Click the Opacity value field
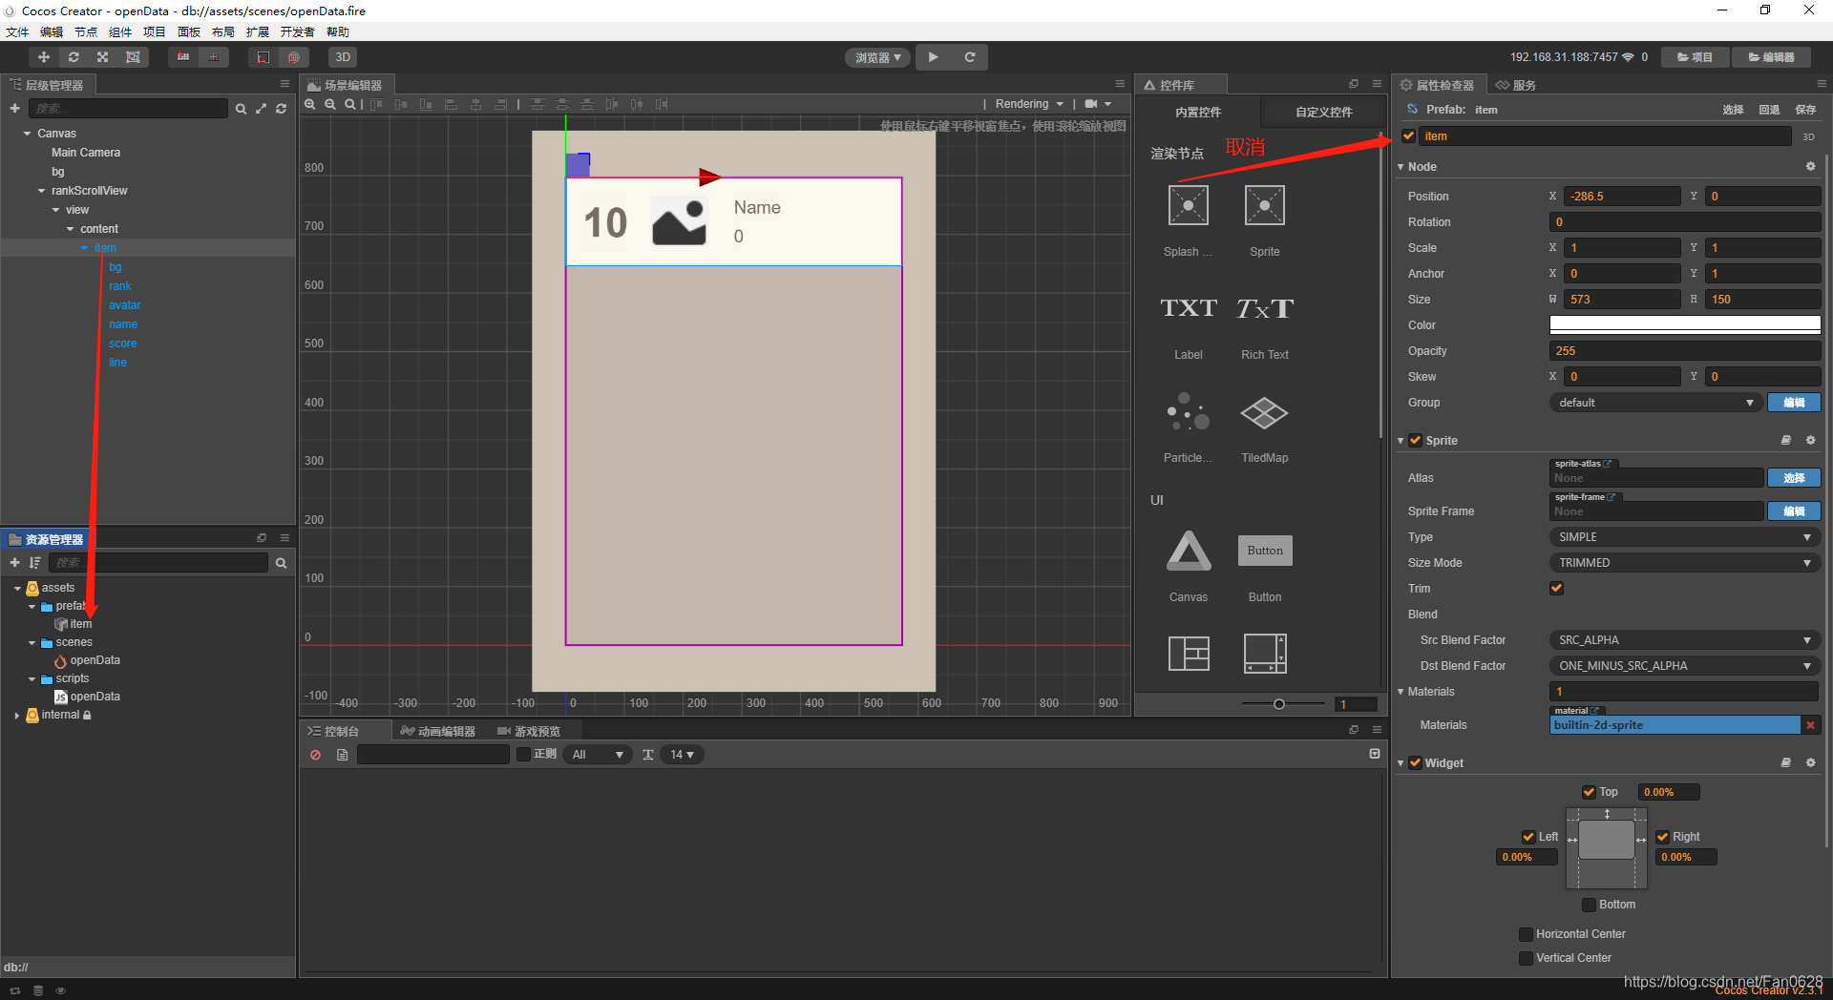Screen dimensions: 1833x1000 point(1685,351)
